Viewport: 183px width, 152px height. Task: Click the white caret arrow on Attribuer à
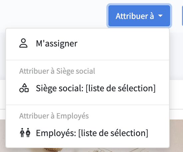160,16
